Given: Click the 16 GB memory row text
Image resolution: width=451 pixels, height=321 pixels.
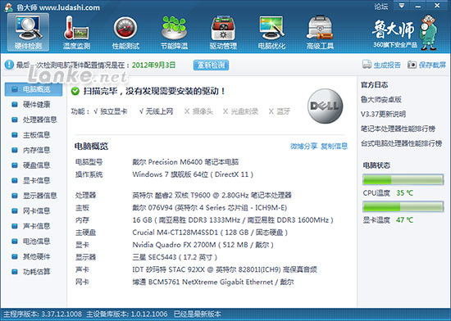Looking at the screenshot, I should [233, 220].
